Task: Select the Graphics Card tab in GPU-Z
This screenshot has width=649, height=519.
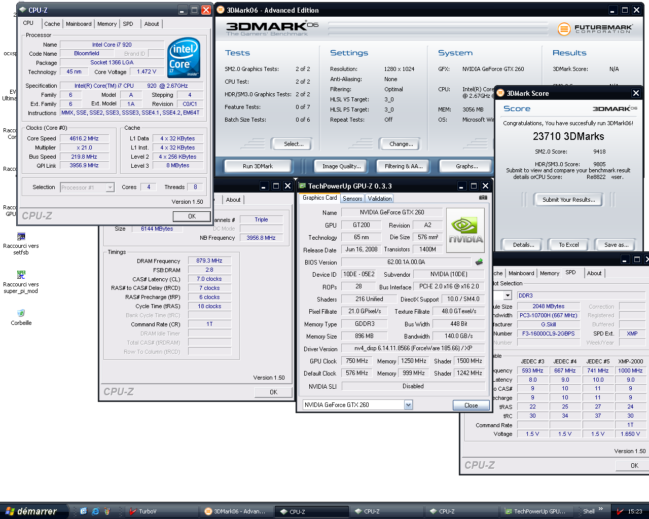Action: (319, 198)
